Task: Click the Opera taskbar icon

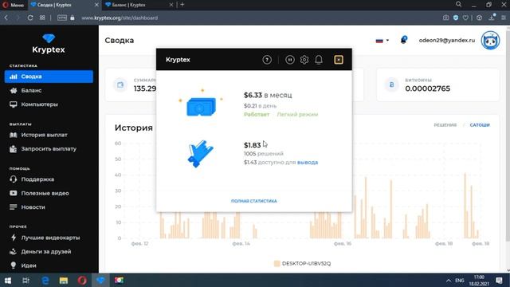Action: (82, 280)
